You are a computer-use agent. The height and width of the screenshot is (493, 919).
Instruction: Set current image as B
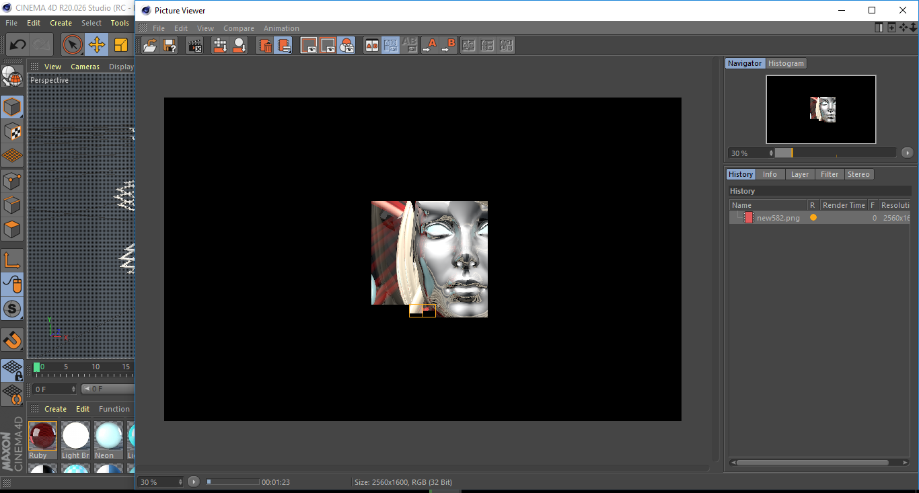point(448,46)
